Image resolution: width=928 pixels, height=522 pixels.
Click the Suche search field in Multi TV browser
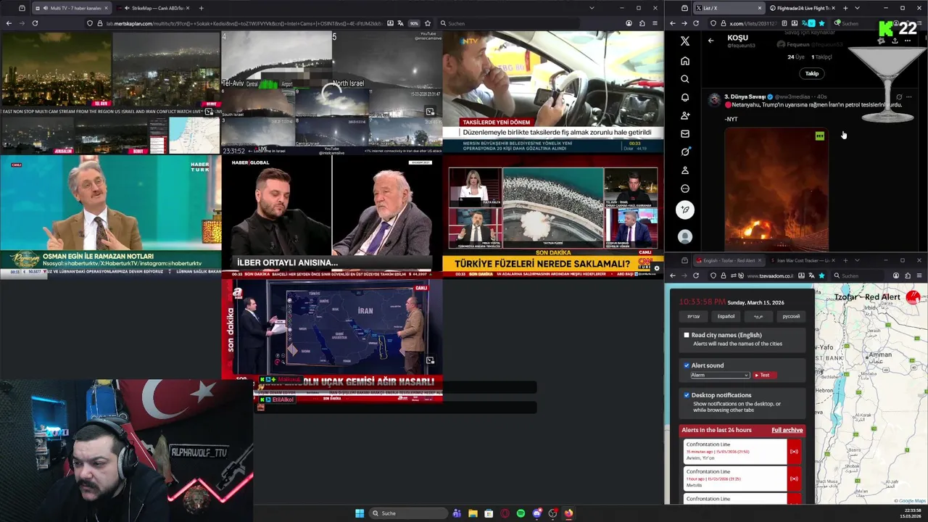[507, 23]
